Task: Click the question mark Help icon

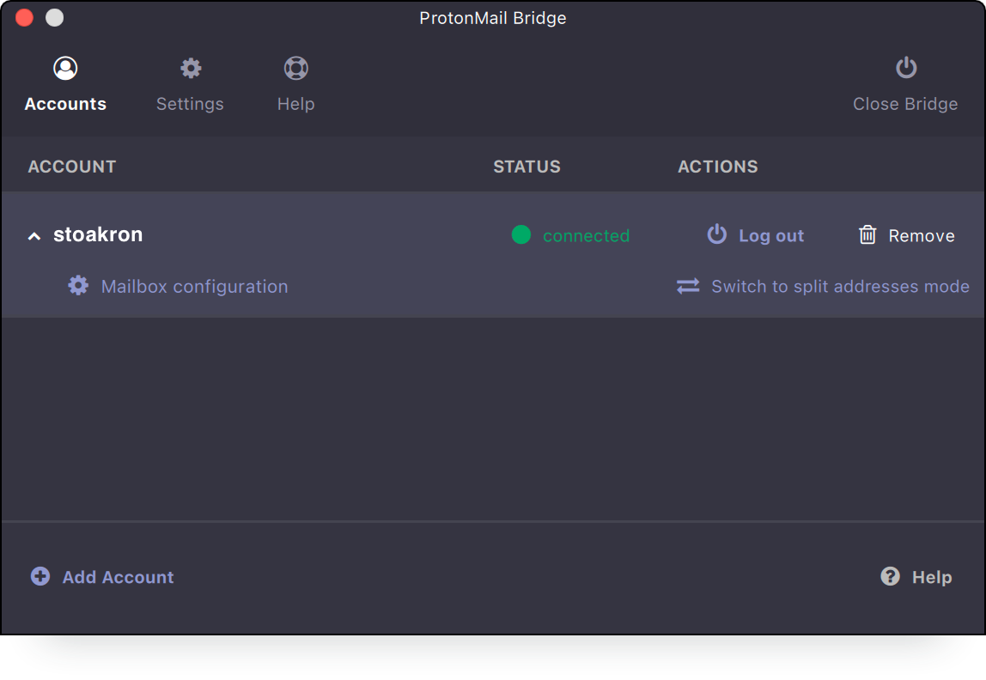Action: (x=890, y=576)
